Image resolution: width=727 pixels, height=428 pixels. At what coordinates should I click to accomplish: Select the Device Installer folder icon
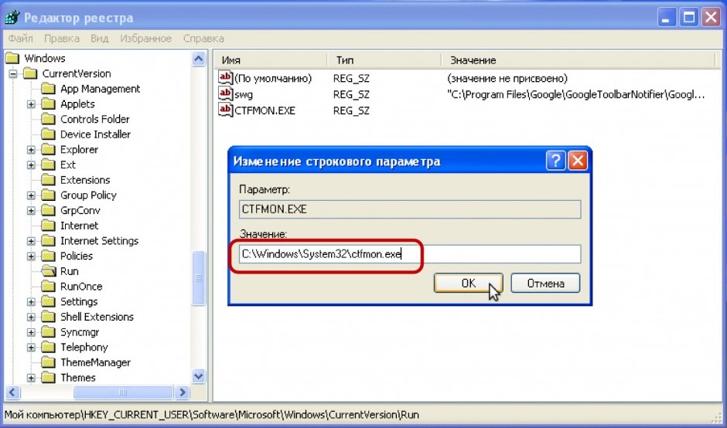click(48, 134)
